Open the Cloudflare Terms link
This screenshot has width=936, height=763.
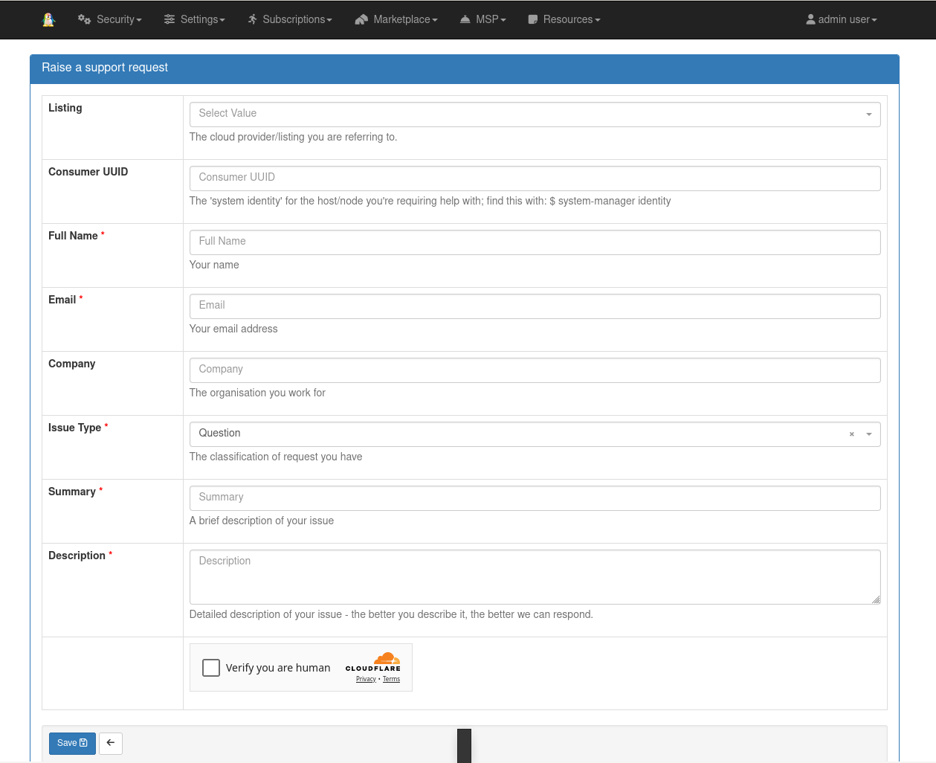[x=391, y=679]
